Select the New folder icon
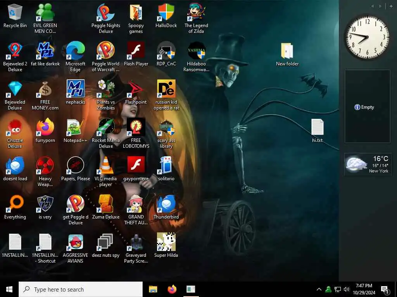397x297 pixels. (287, 54)
